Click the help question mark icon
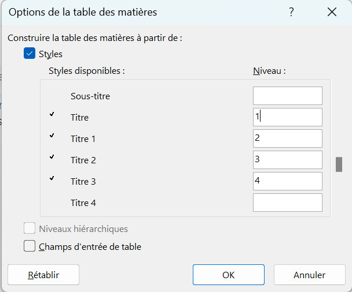The width and height of the screenshot is (352, 292). pyautogui.click(x=291, y=12)
